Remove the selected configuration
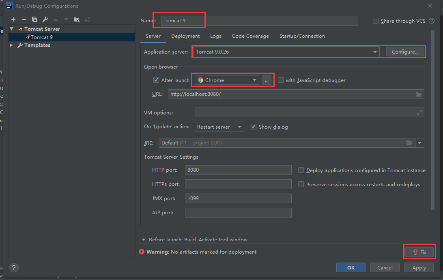The width and height of the screenshot is (443, 280). pos(24,19)
